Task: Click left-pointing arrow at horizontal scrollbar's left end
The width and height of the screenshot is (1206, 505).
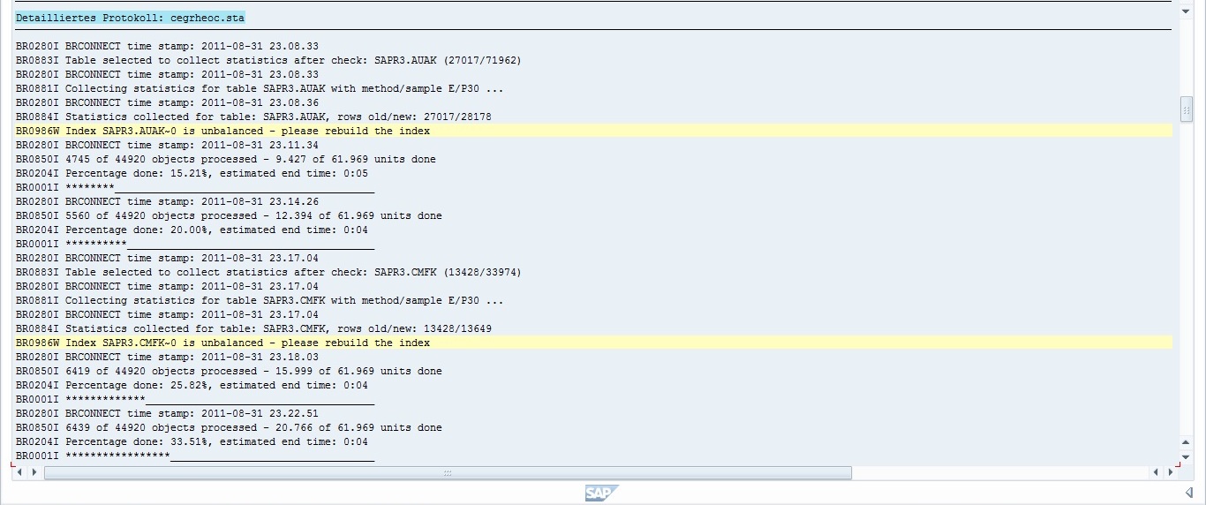Action: pos(21,472)
